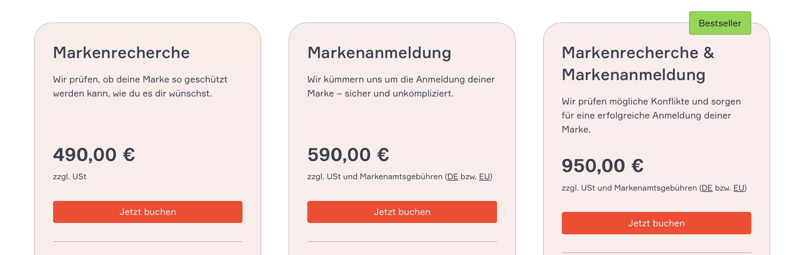Open the DE fees link below 590,00 €
The height and width of the screenshot is (255, 797).
453,177
